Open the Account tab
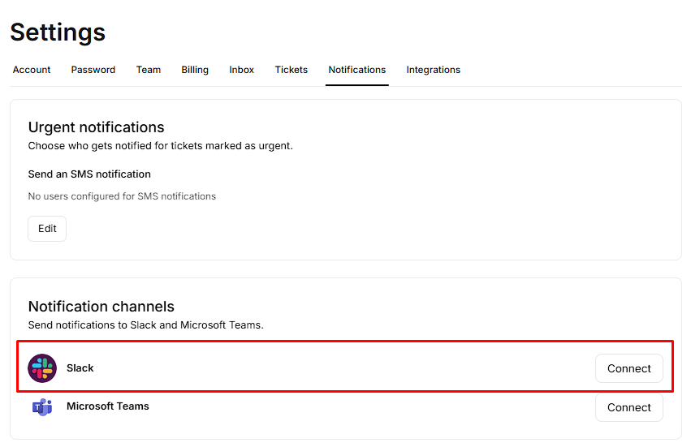Screen dimensions: 691x447 (x=32, y=70)
